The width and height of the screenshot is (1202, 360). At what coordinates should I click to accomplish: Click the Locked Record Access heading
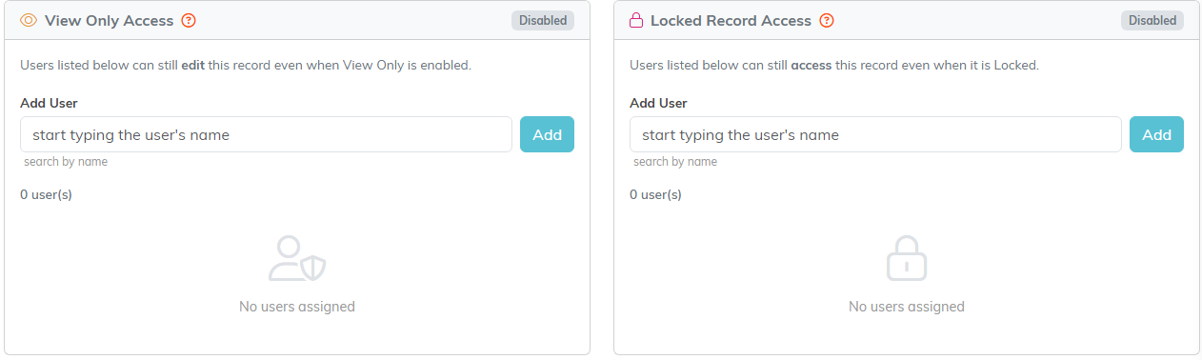[x=731, y=20]
